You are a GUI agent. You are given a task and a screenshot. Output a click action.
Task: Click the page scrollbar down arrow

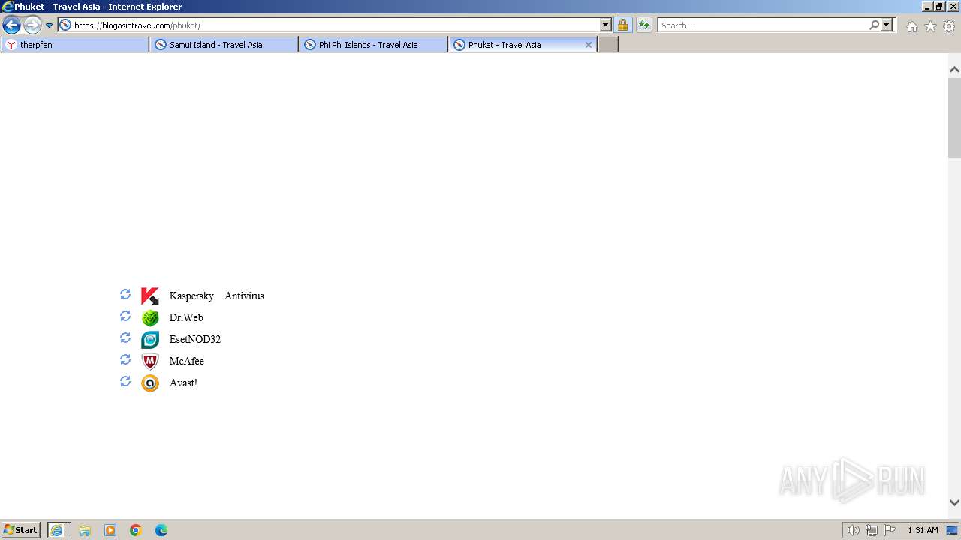[954, 503]
